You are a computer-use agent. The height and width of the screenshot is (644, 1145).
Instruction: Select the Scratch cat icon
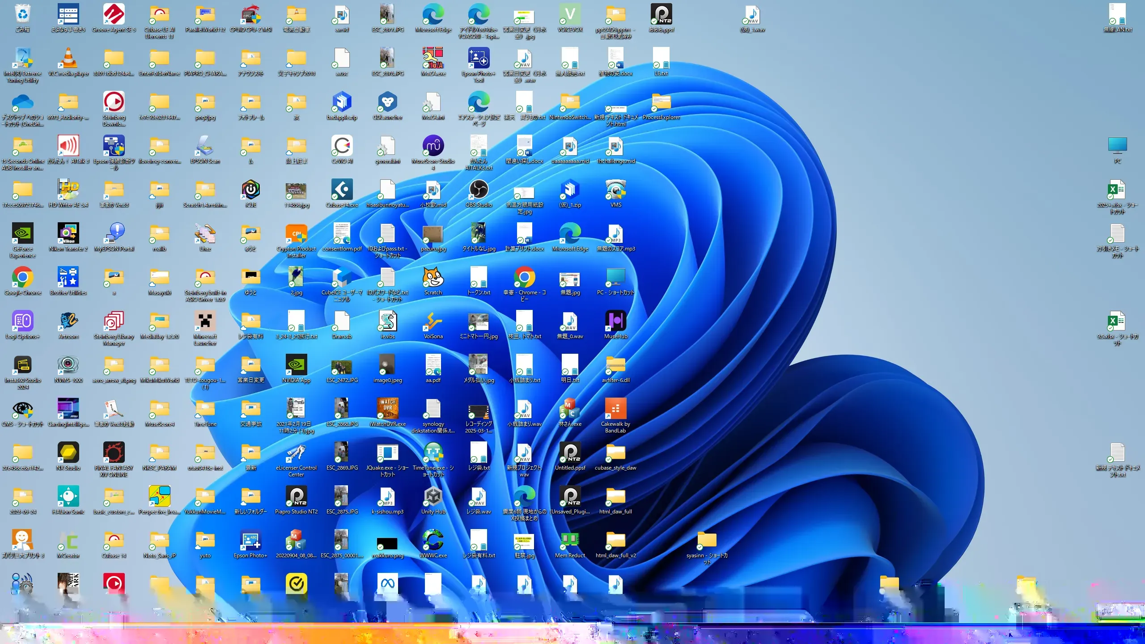(433, 278)
